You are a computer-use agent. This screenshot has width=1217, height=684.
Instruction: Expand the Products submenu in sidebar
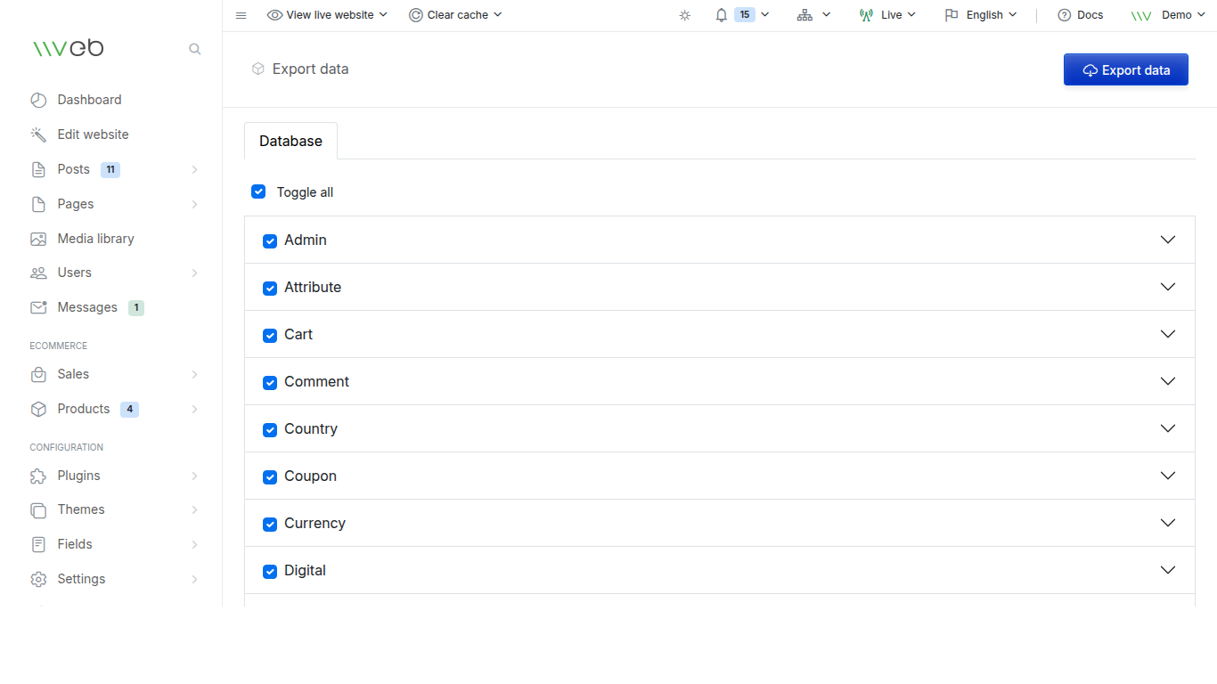(194, 410)
